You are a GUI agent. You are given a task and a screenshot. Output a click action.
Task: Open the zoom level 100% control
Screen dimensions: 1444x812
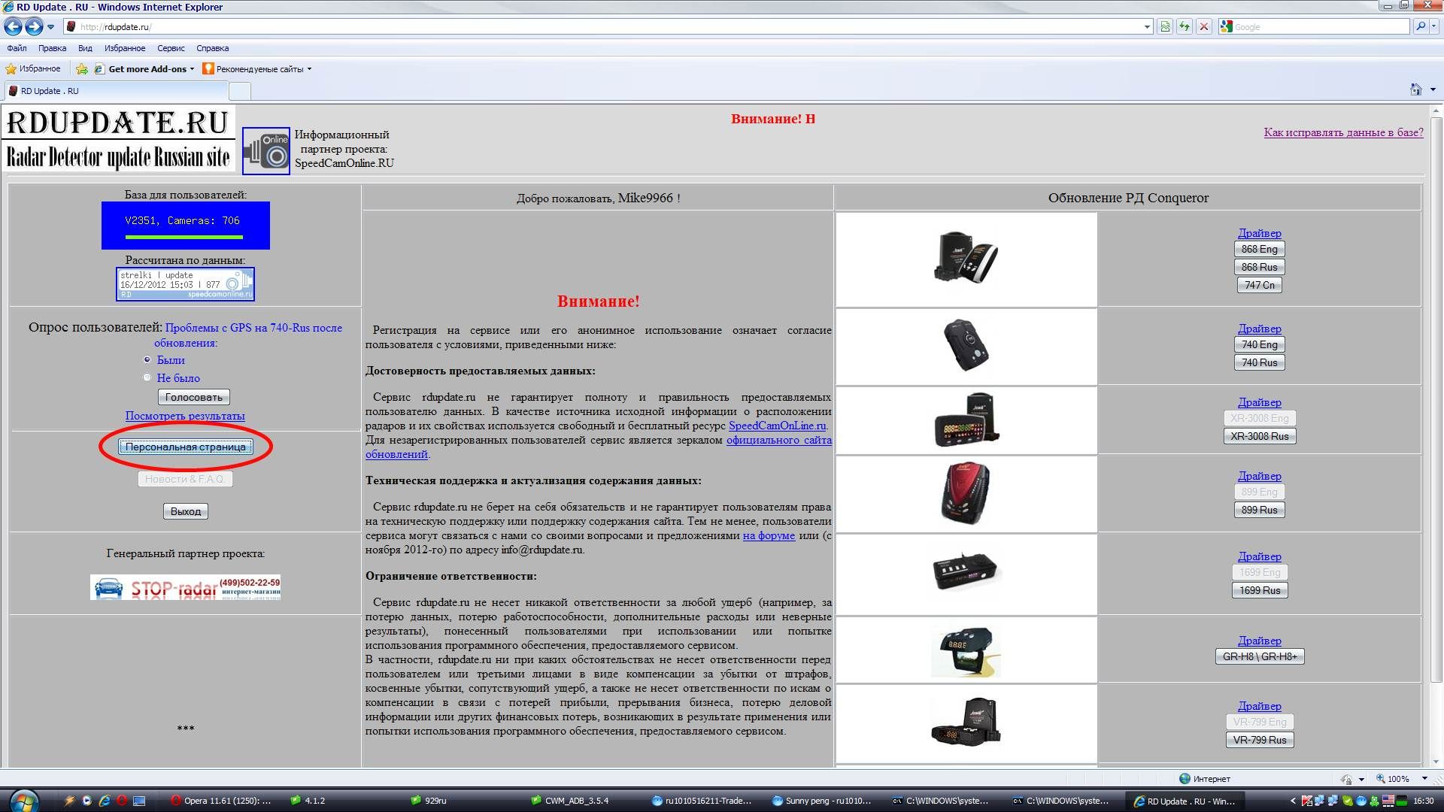point(1397,779)
